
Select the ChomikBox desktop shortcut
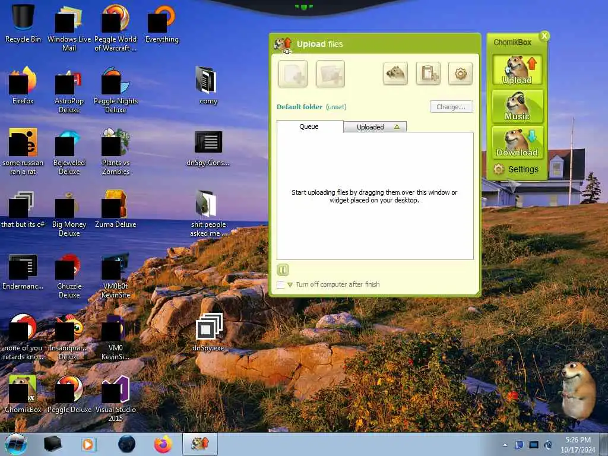coord(23,393)
